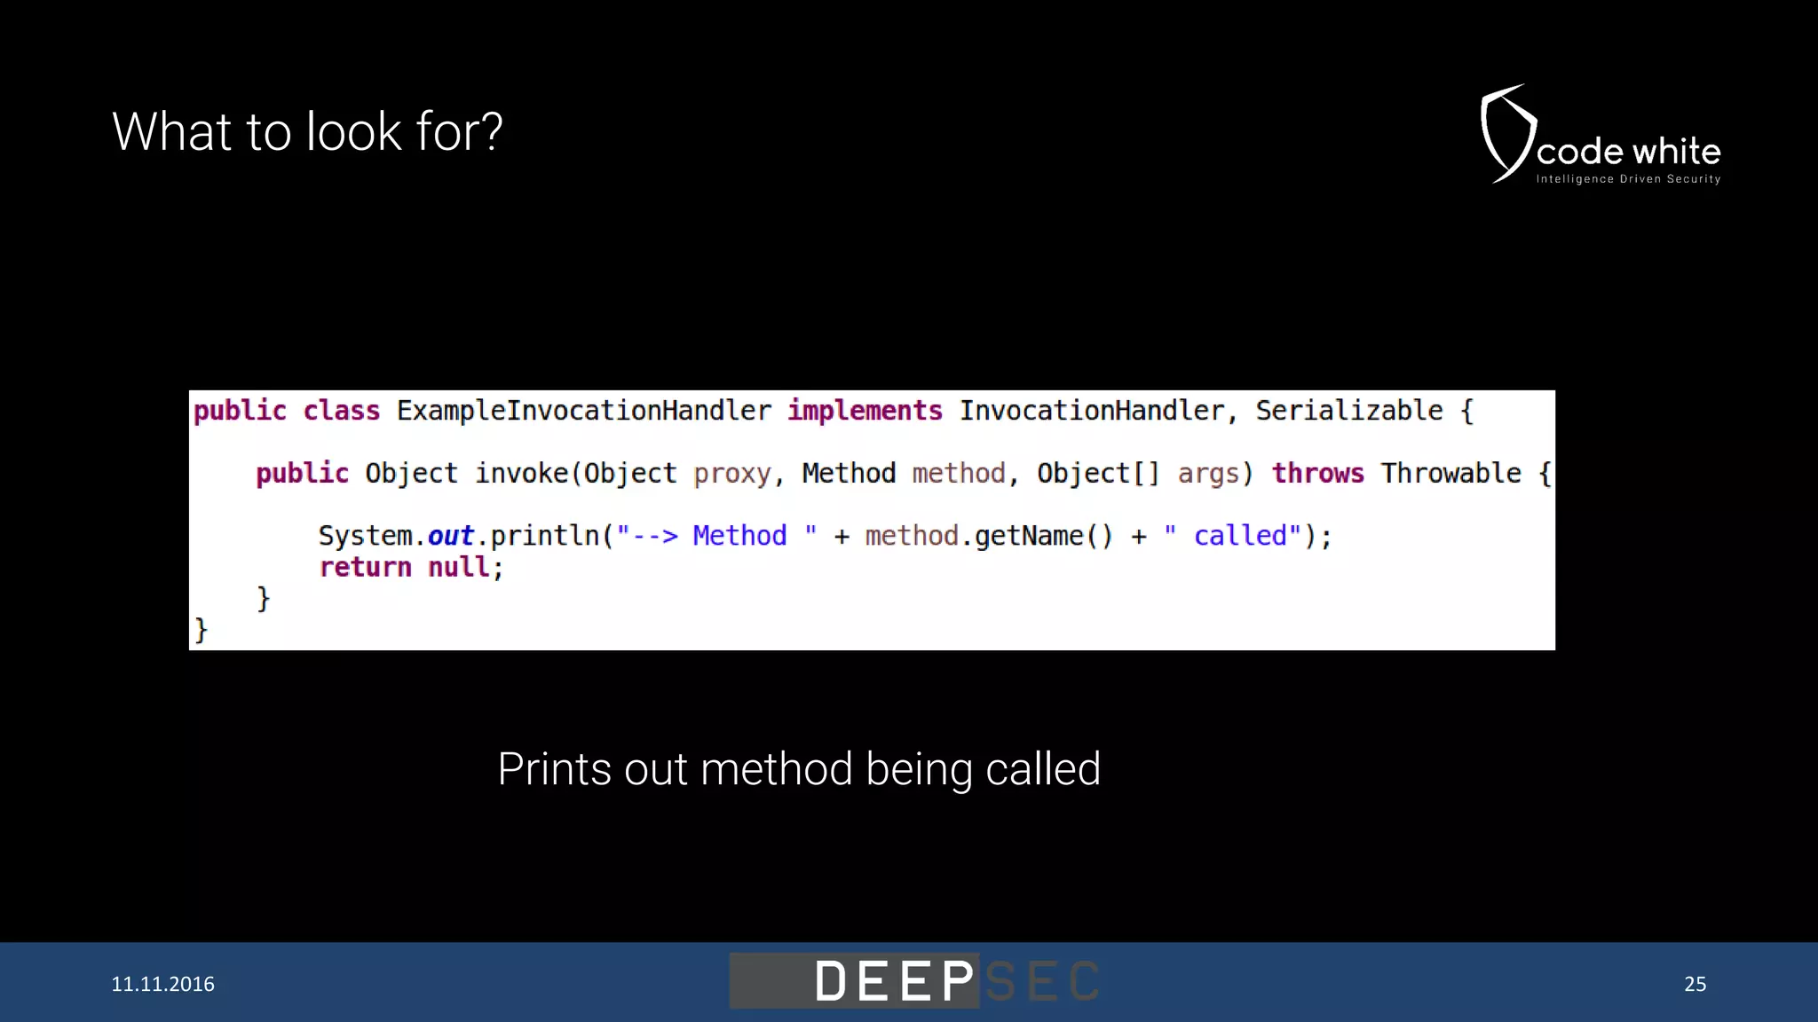1818x1022 pixels.
Task: Click the "implements" keyword in code
Action: (864, 411)
